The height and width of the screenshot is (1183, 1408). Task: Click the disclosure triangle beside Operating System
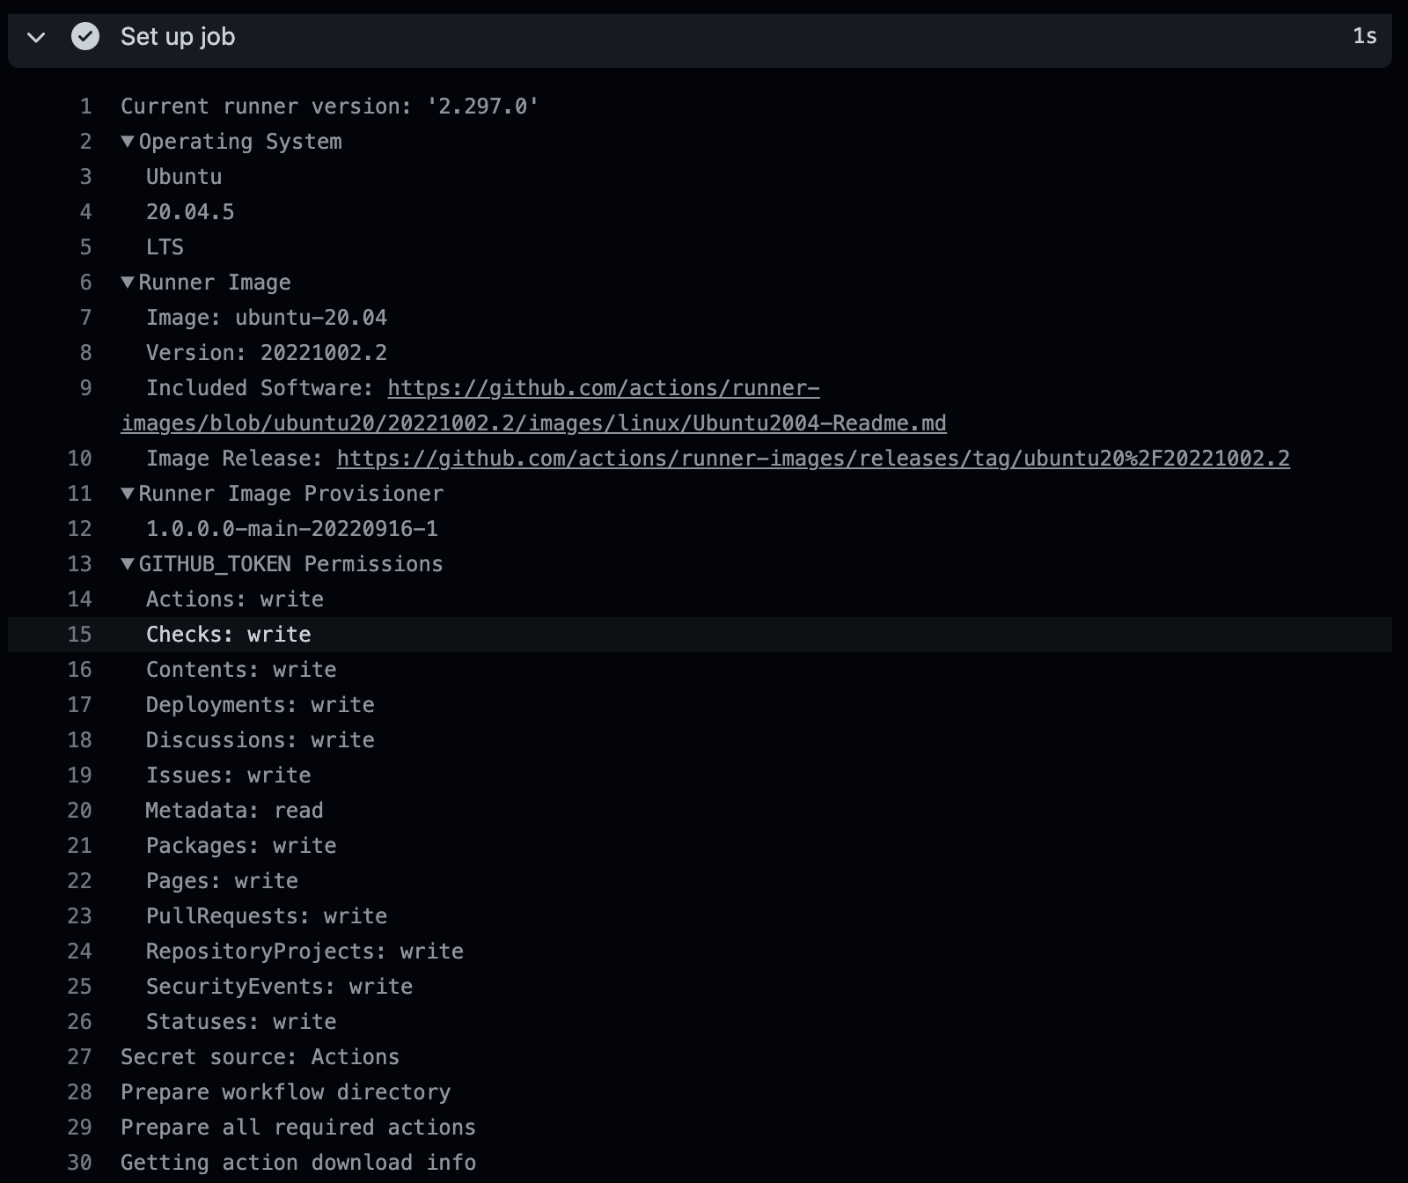(128, 141)
